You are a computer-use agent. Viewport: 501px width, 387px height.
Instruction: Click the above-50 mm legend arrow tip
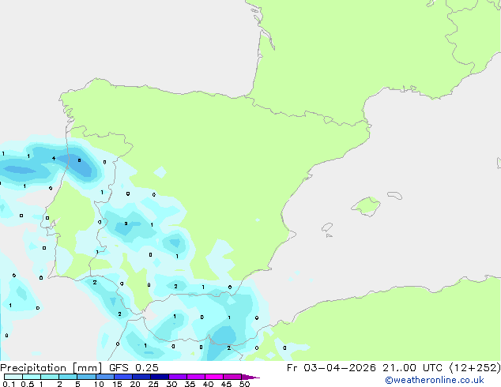click(250, 377)
